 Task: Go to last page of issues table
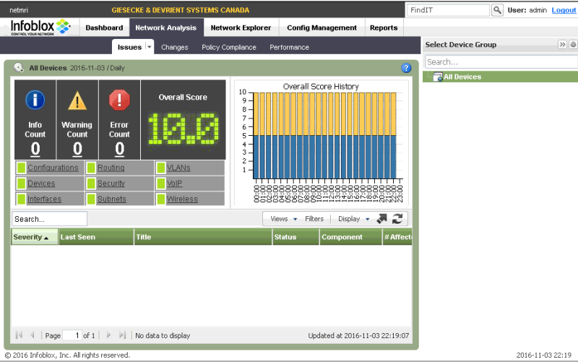click(122, 335)
